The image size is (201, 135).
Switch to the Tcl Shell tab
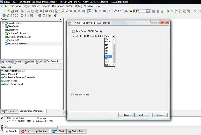point(58,131)
